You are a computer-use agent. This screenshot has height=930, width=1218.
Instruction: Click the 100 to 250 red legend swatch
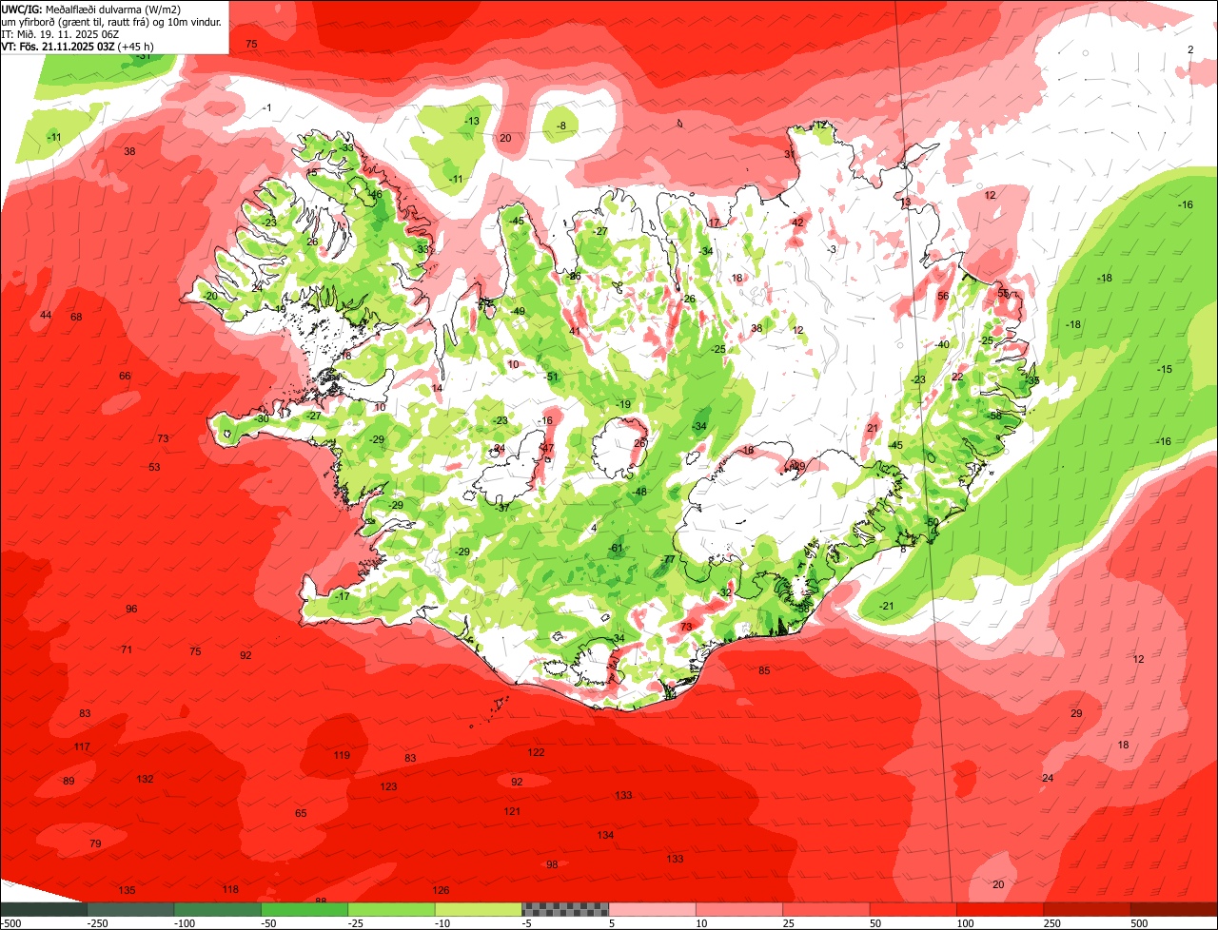(x=1001, y=909)
